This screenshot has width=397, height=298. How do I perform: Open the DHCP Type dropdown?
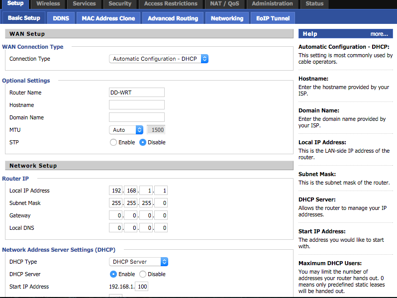pyautogui.click(x=138, y=262)
